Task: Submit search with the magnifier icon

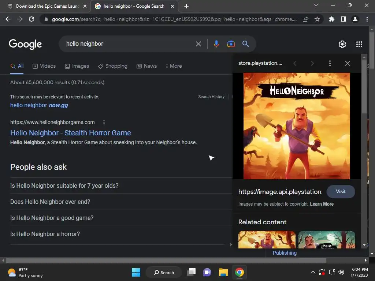Action: [246, 44]
